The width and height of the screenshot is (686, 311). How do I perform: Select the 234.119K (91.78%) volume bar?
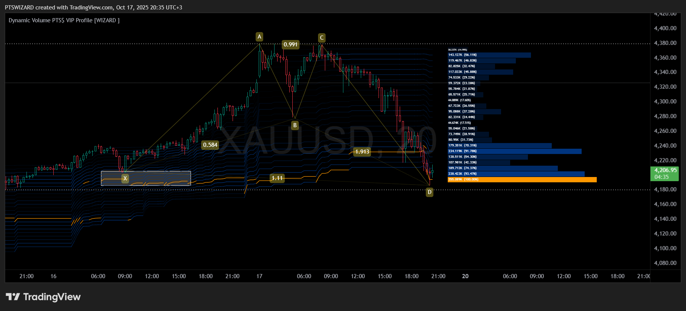pyautogui.click(x=515, y=151)
